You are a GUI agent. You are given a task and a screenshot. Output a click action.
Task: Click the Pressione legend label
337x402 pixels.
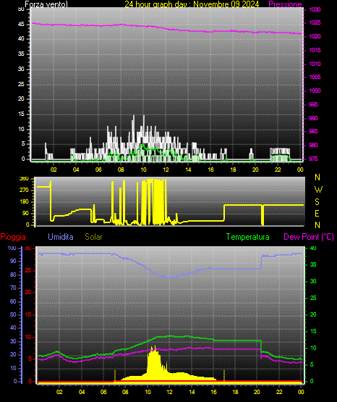tap(285, 4)
